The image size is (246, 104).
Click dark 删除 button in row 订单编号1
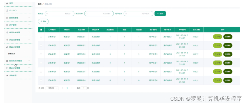[x=228, y=37]
